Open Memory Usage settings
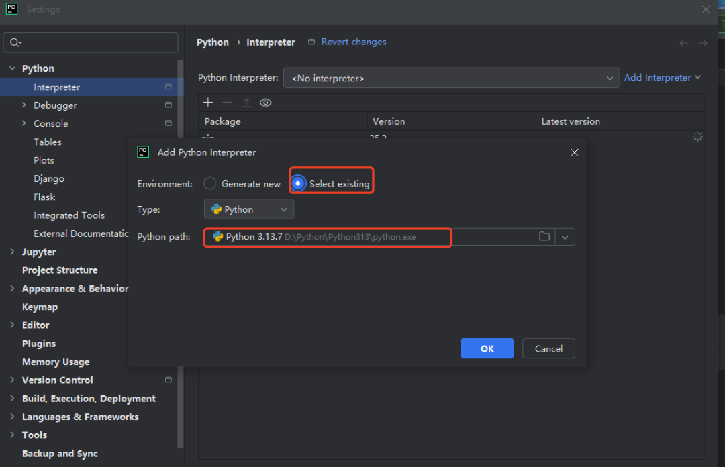 click(x=56, y=362)
